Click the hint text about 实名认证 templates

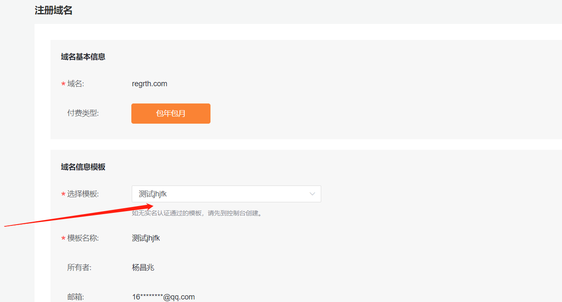196,213
